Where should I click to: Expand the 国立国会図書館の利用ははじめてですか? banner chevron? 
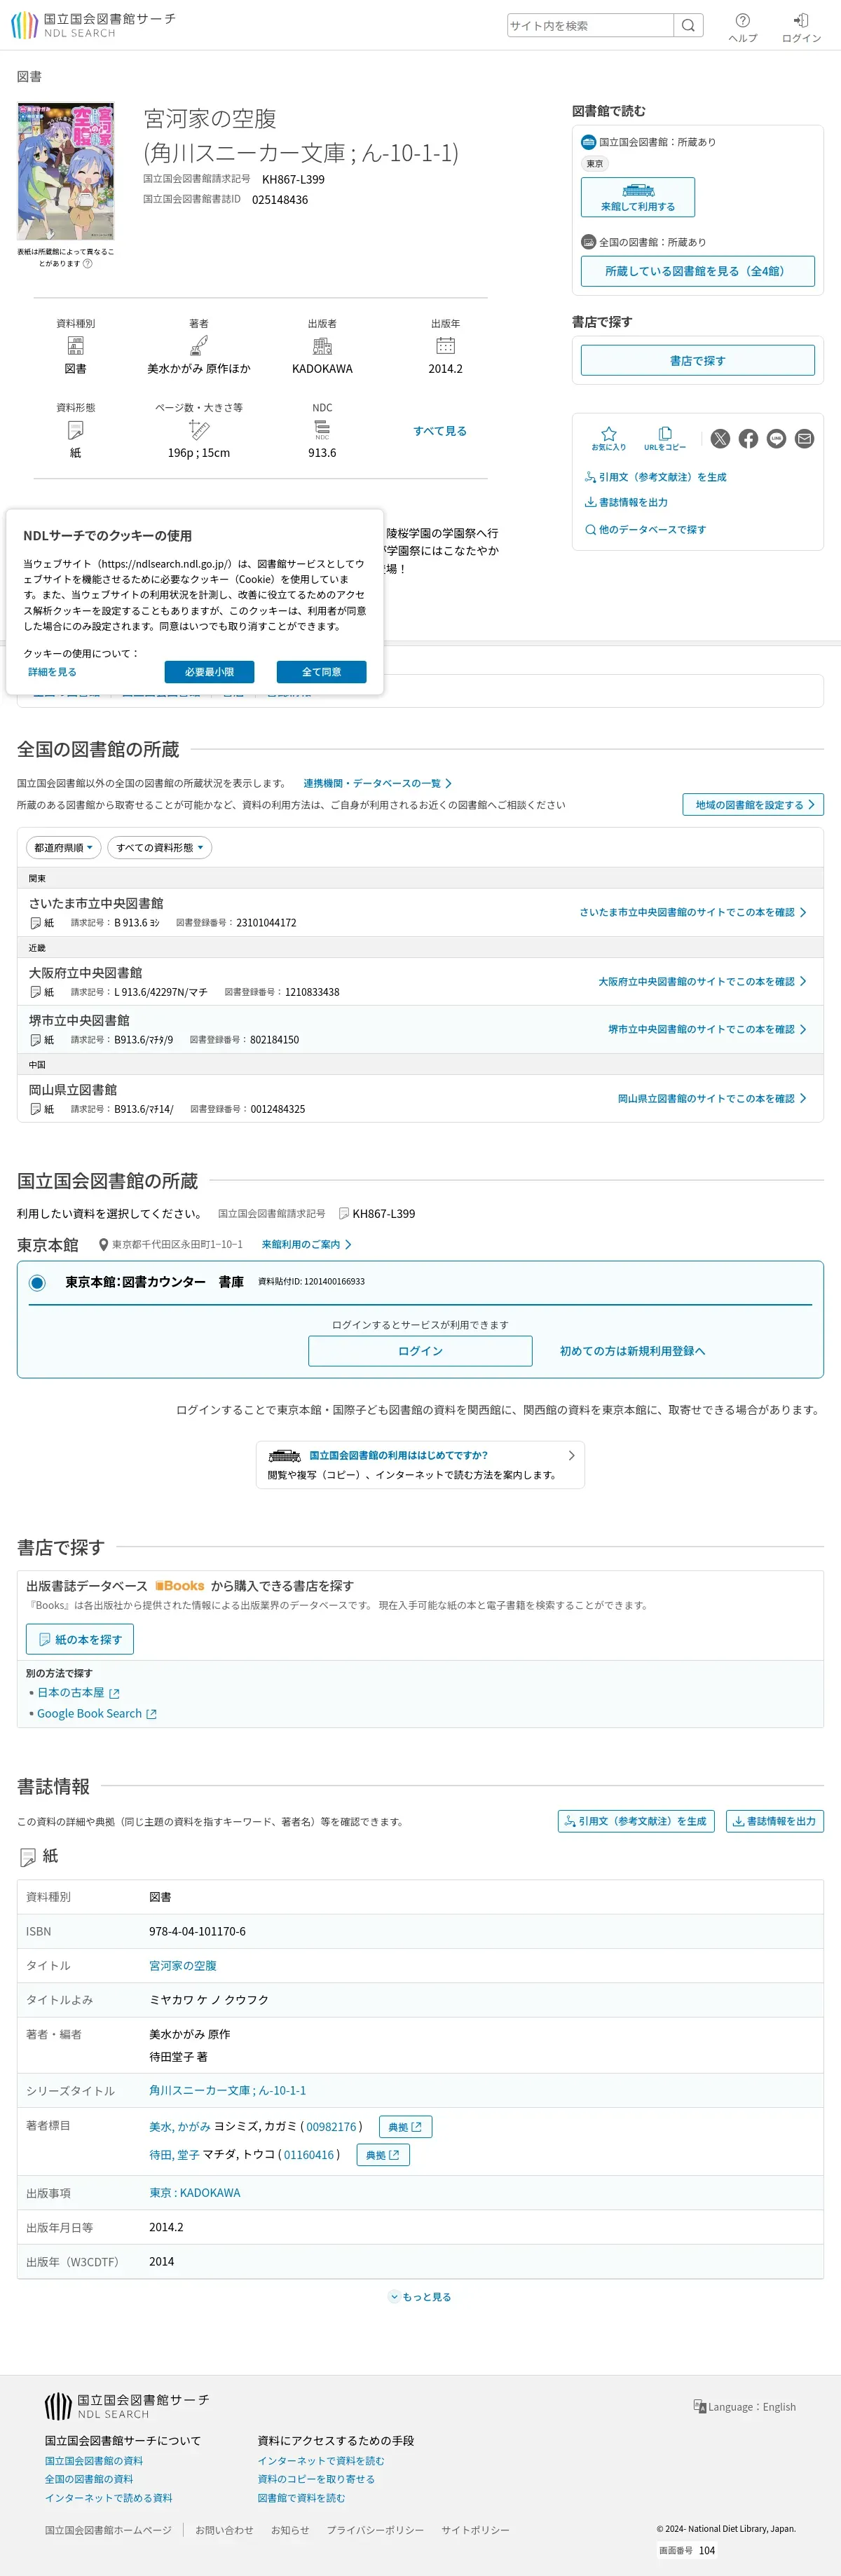572,1455
